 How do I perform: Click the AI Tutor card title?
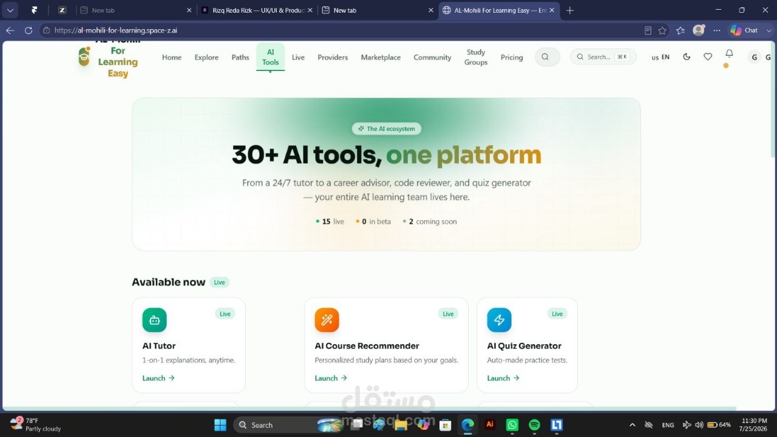click(159, 346)
